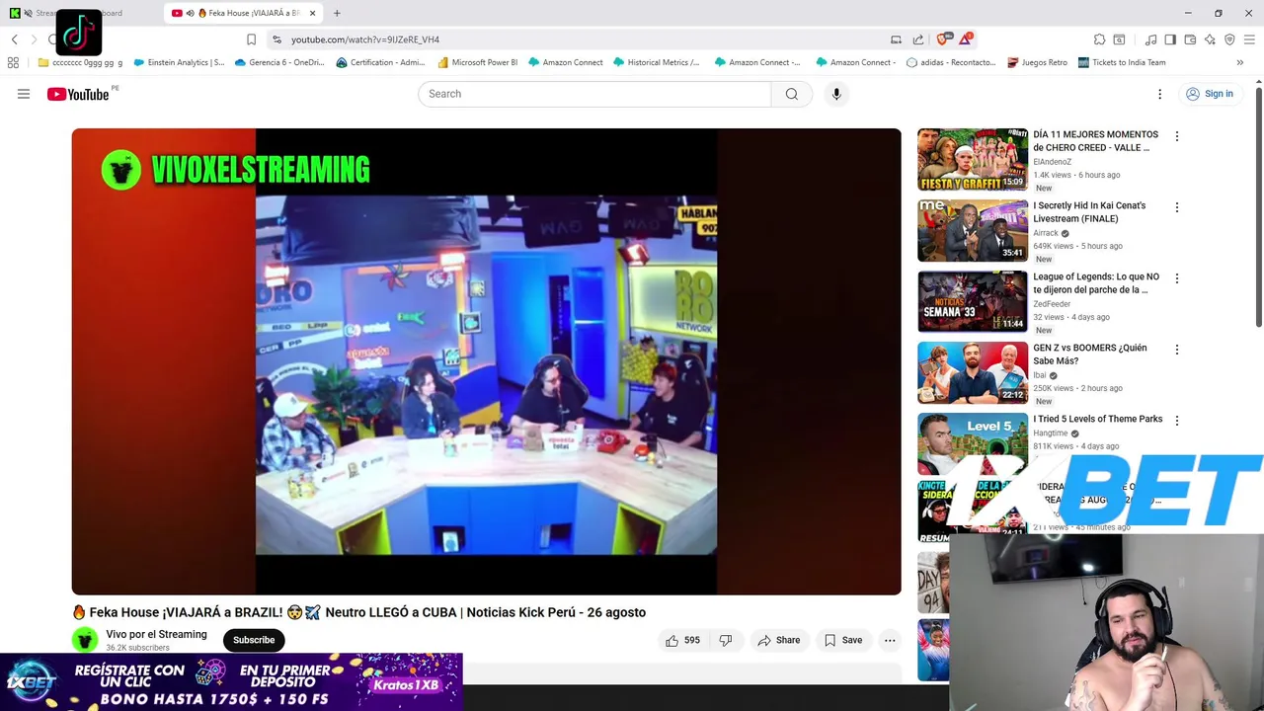Click the Share button under the video
This screenshot has height=711, width=1264.
778,640
